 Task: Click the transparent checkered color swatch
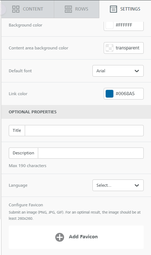pyautogui.click(x=110, y=48)
